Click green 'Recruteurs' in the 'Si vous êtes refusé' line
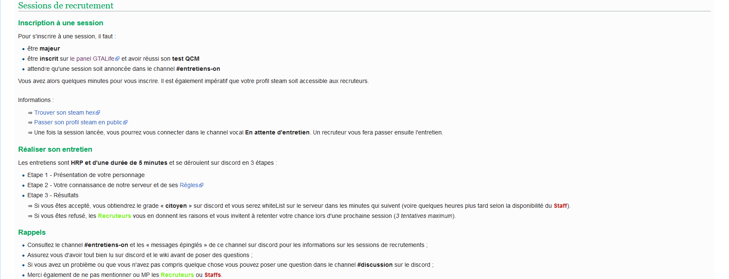Viewport: 729px width, 279px height. 114,216
